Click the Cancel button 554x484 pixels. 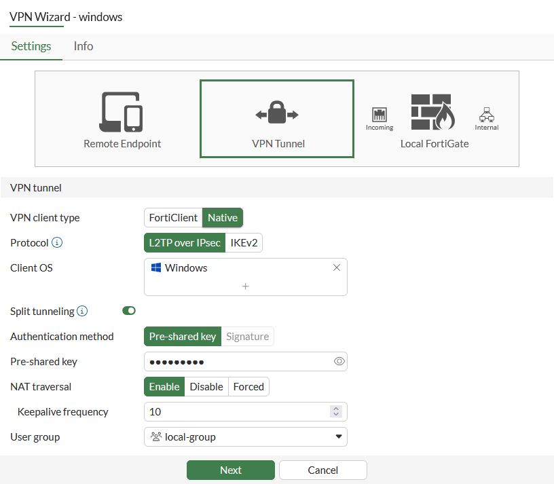point(323,470)
